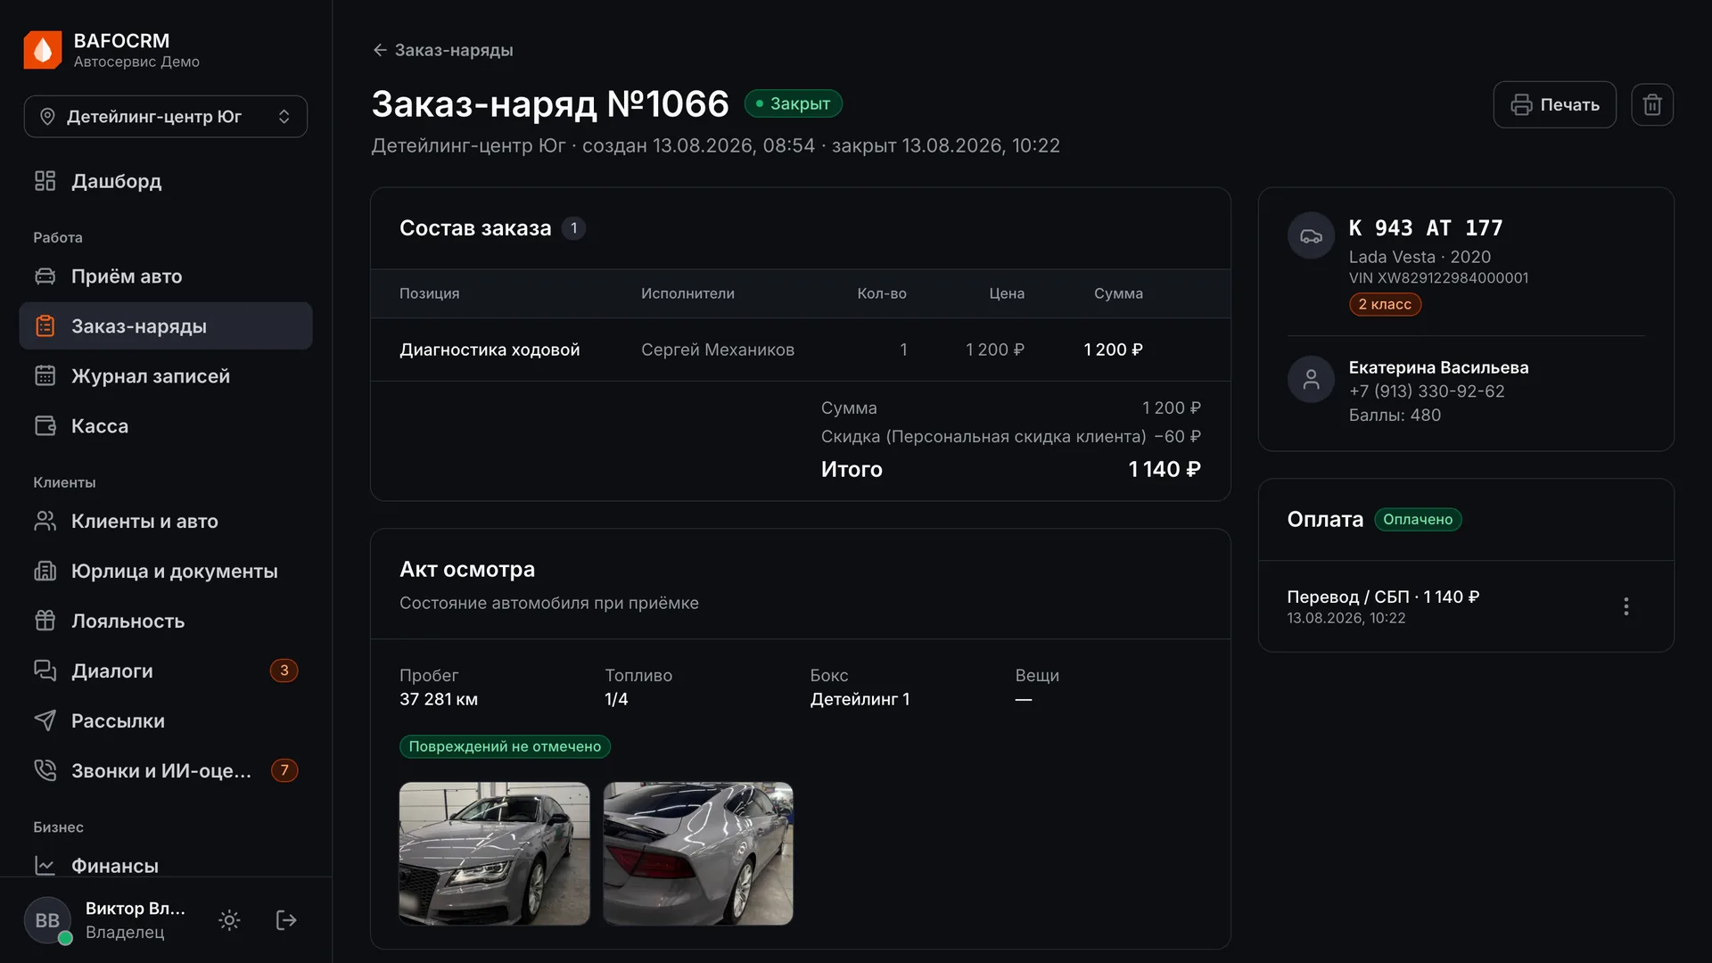
Task: Click the car icon next to Приём авто
Action: click(45, 276)
